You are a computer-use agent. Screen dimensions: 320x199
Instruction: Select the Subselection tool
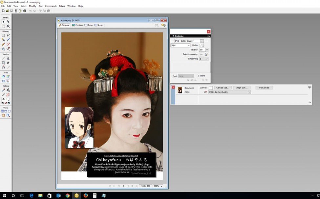tap(8, 22)
